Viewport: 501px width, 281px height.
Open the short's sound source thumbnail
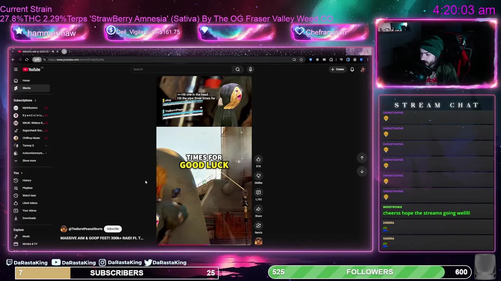258,242
